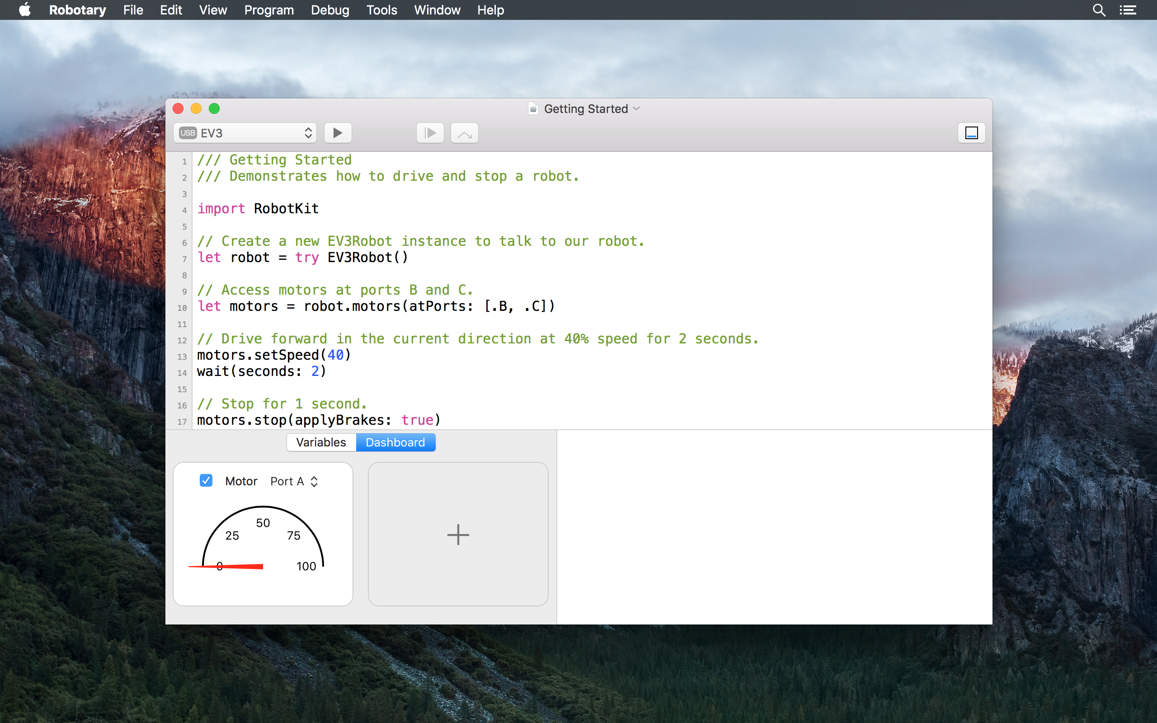1157x723 pixels.
Task: Uncheck the Motor checkbox
Action: (206, 480)
